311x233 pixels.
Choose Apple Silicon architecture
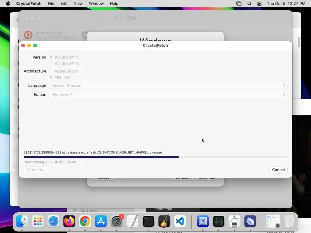click(51, 71)
